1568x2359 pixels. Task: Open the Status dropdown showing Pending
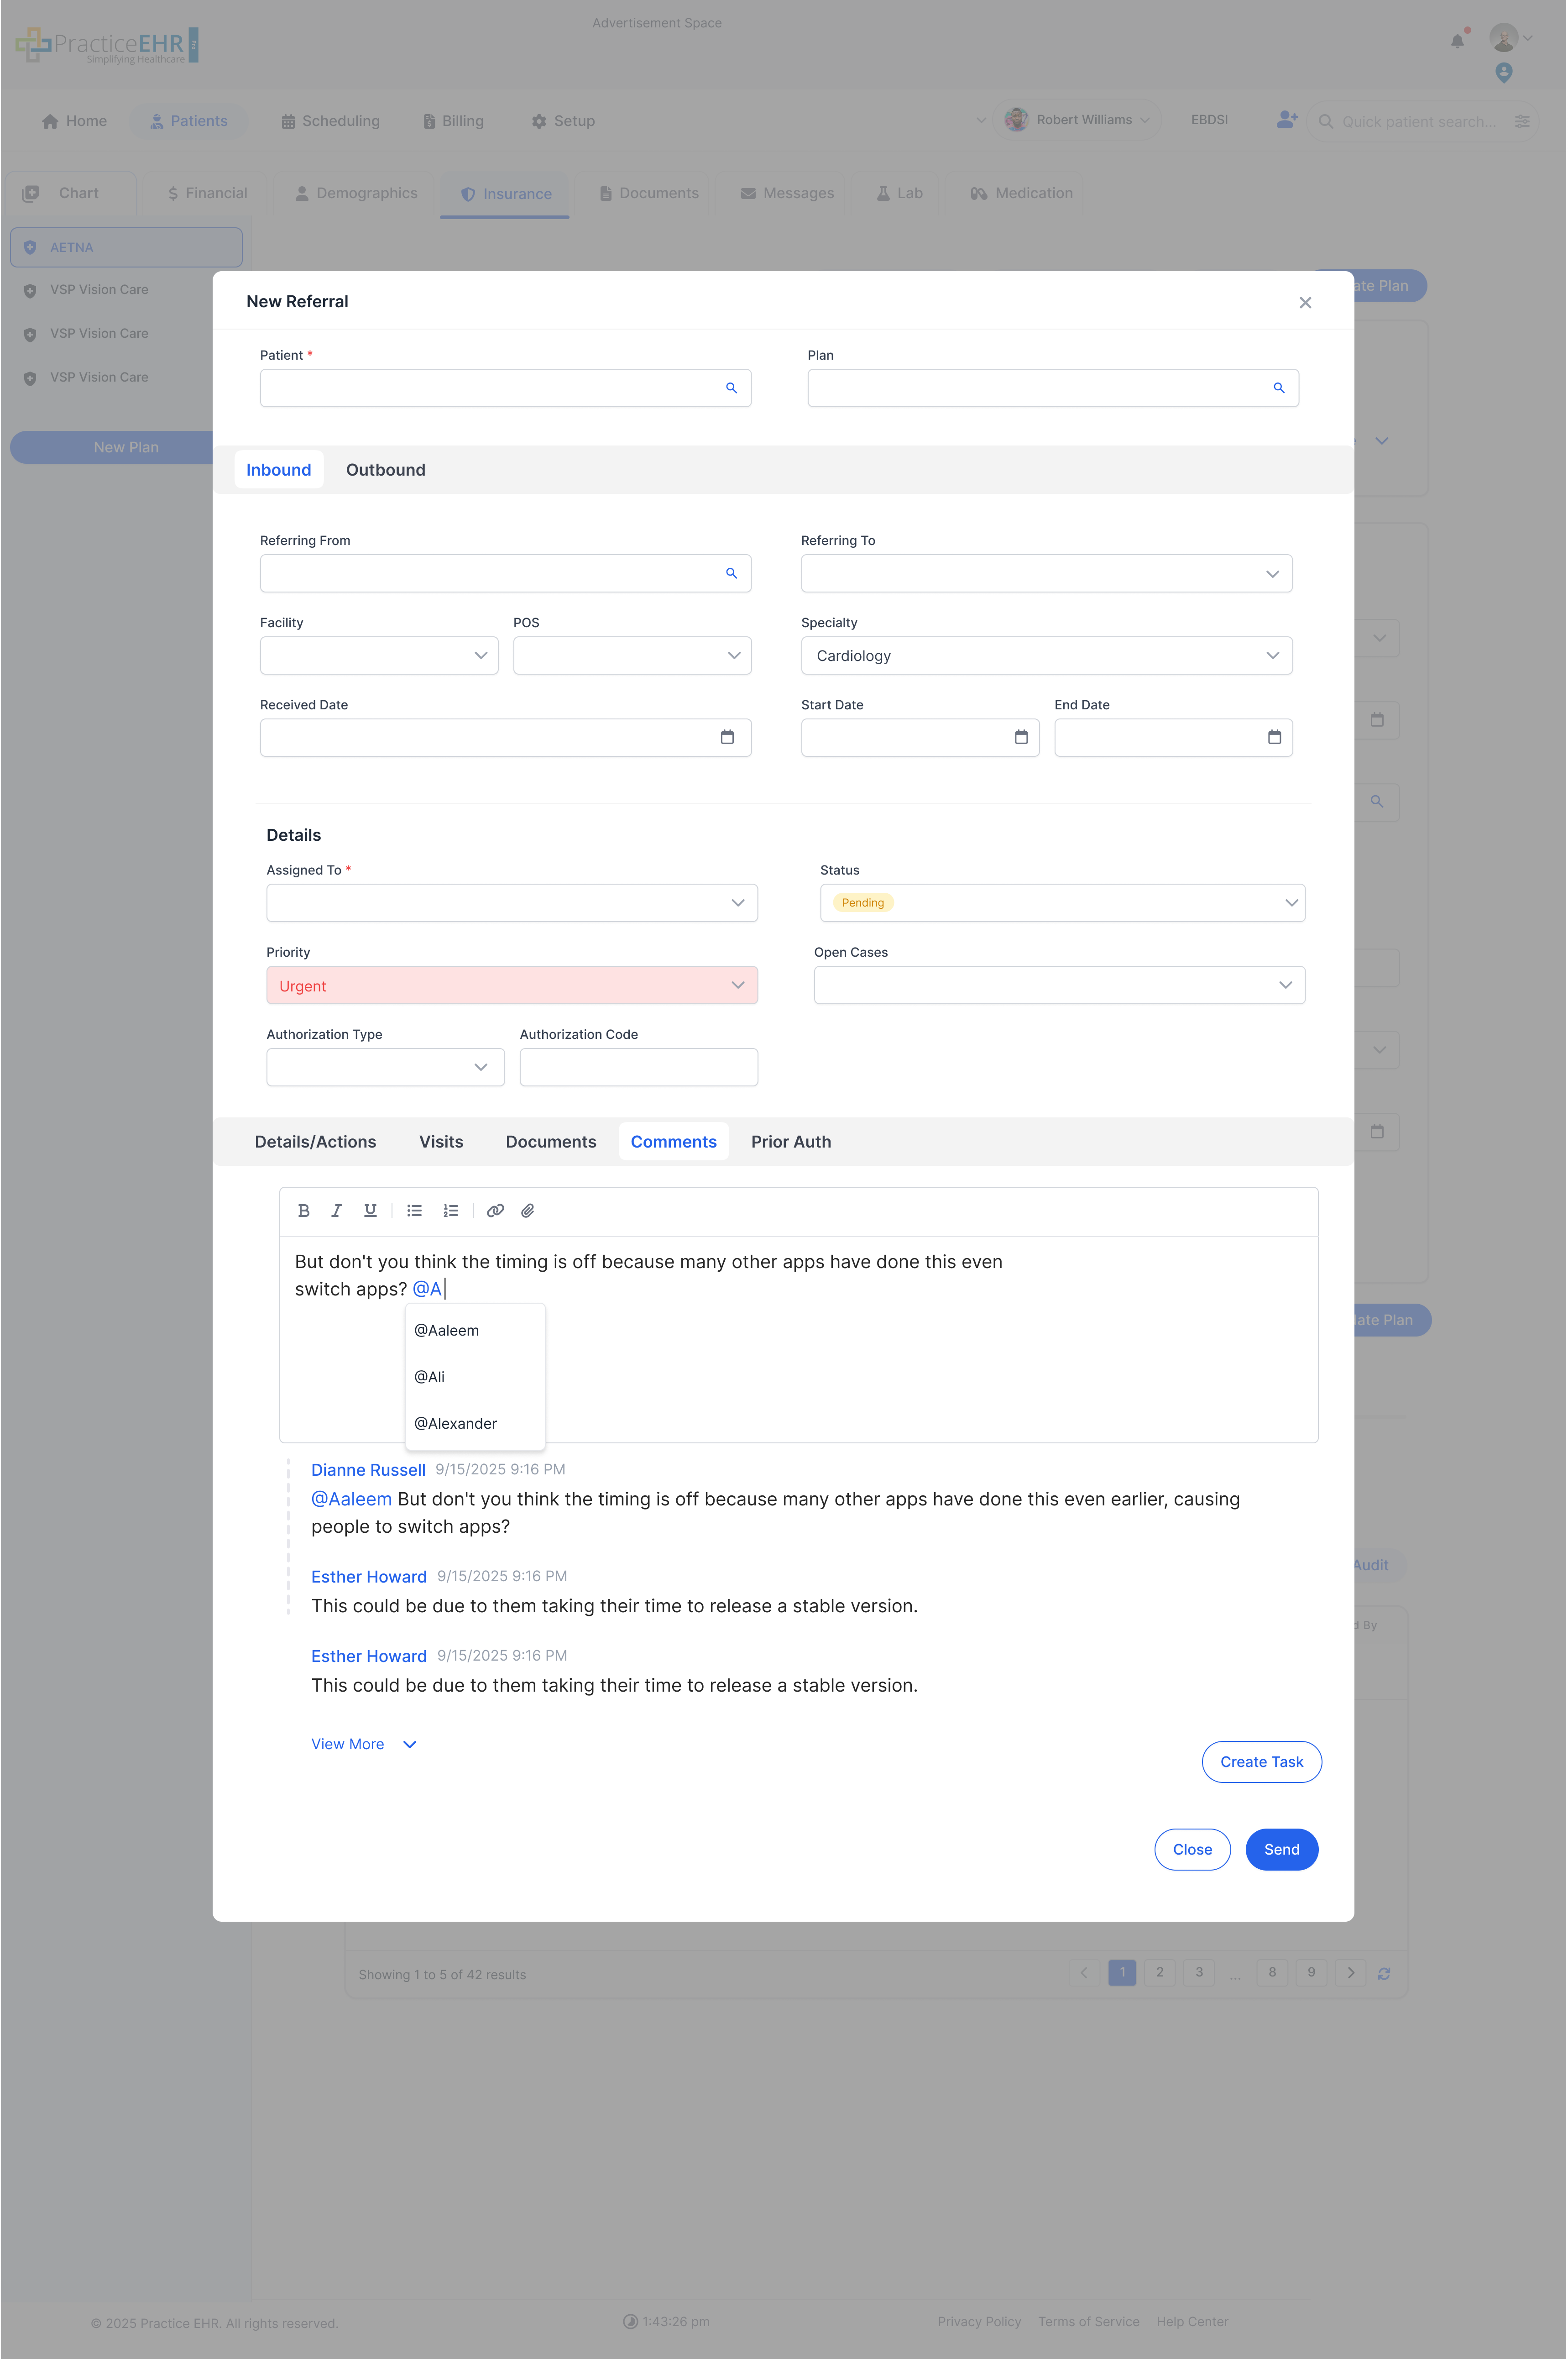(x=1290, y=902)
